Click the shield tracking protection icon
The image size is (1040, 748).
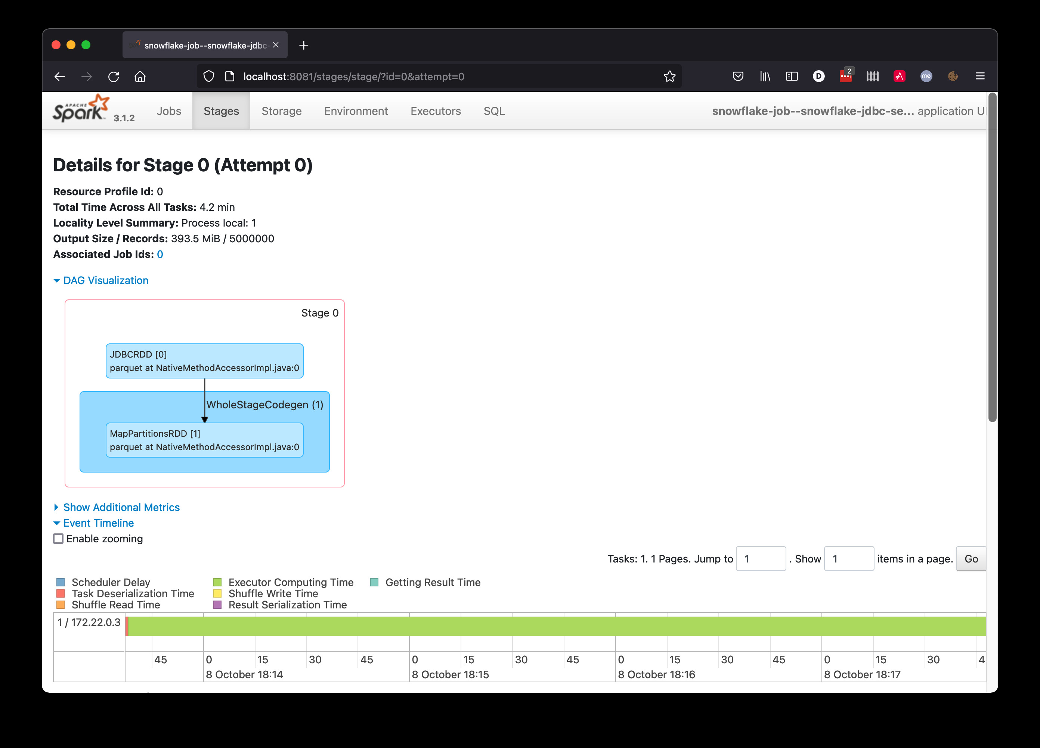(x=209, y=77)
